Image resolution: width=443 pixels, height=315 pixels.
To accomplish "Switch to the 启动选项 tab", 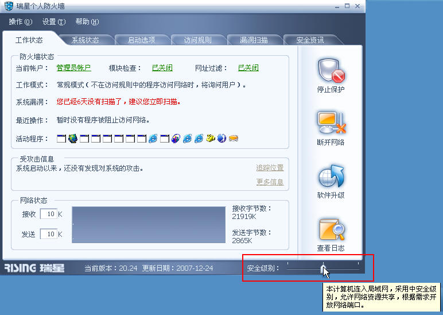I will point(142,40).
